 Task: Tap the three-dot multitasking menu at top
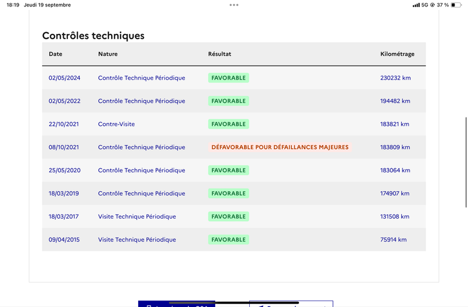pos(233,5)
